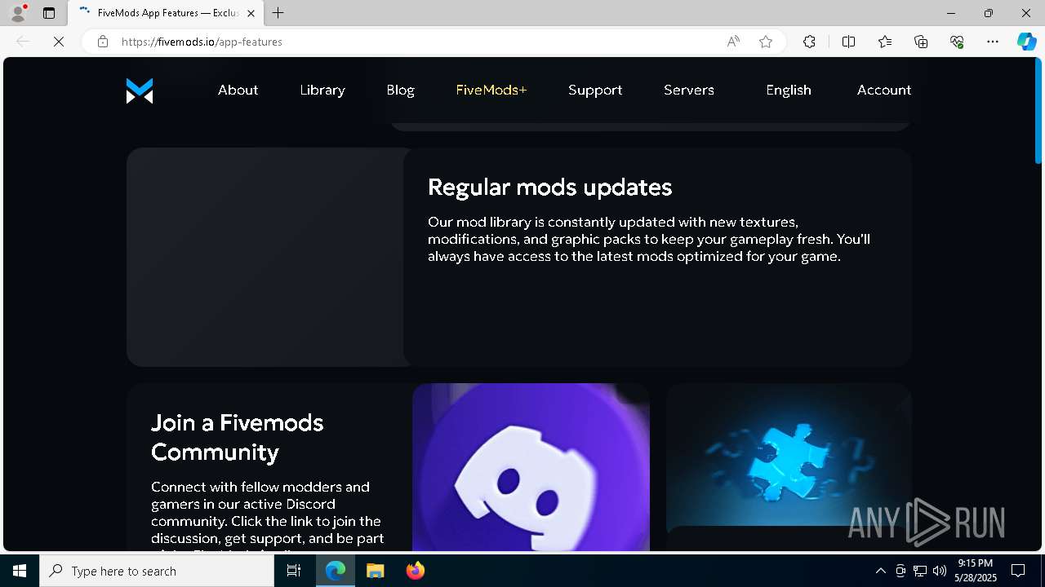Image resolution: width=1045 pixels, height=587 pixels.
Task: Open Task View on taskbar
Action: point(294,571)
